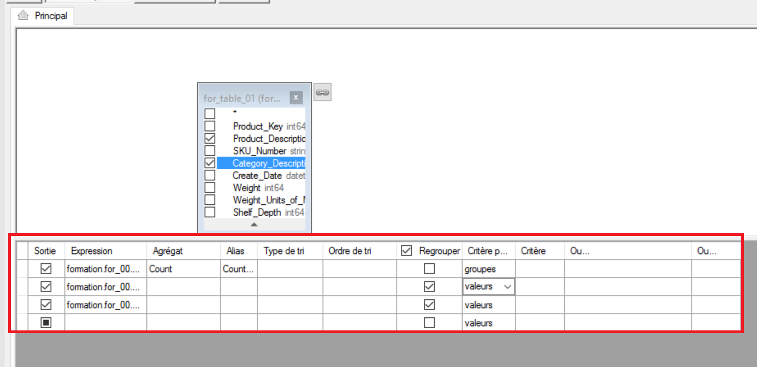The width and height of the screenshot is (757, 367).
Task: Check the Weight column checkbox
Action: pos(210,187)
